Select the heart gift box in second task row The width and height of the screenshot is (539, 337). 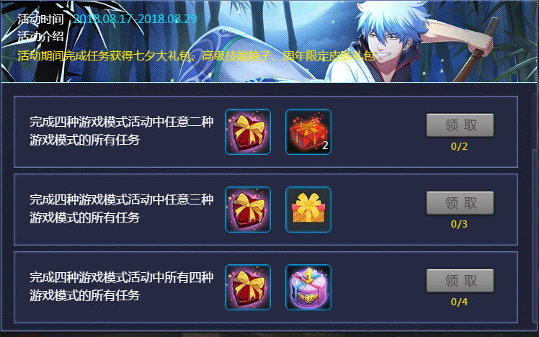248,210
